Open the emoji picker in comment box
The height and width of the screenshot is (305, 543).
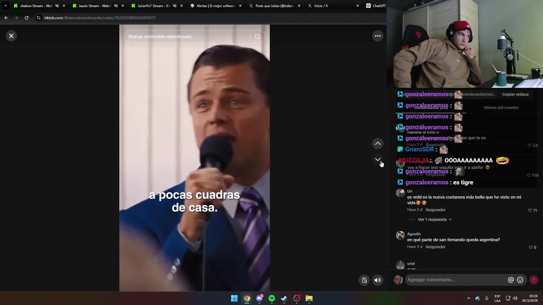(520, 280)
